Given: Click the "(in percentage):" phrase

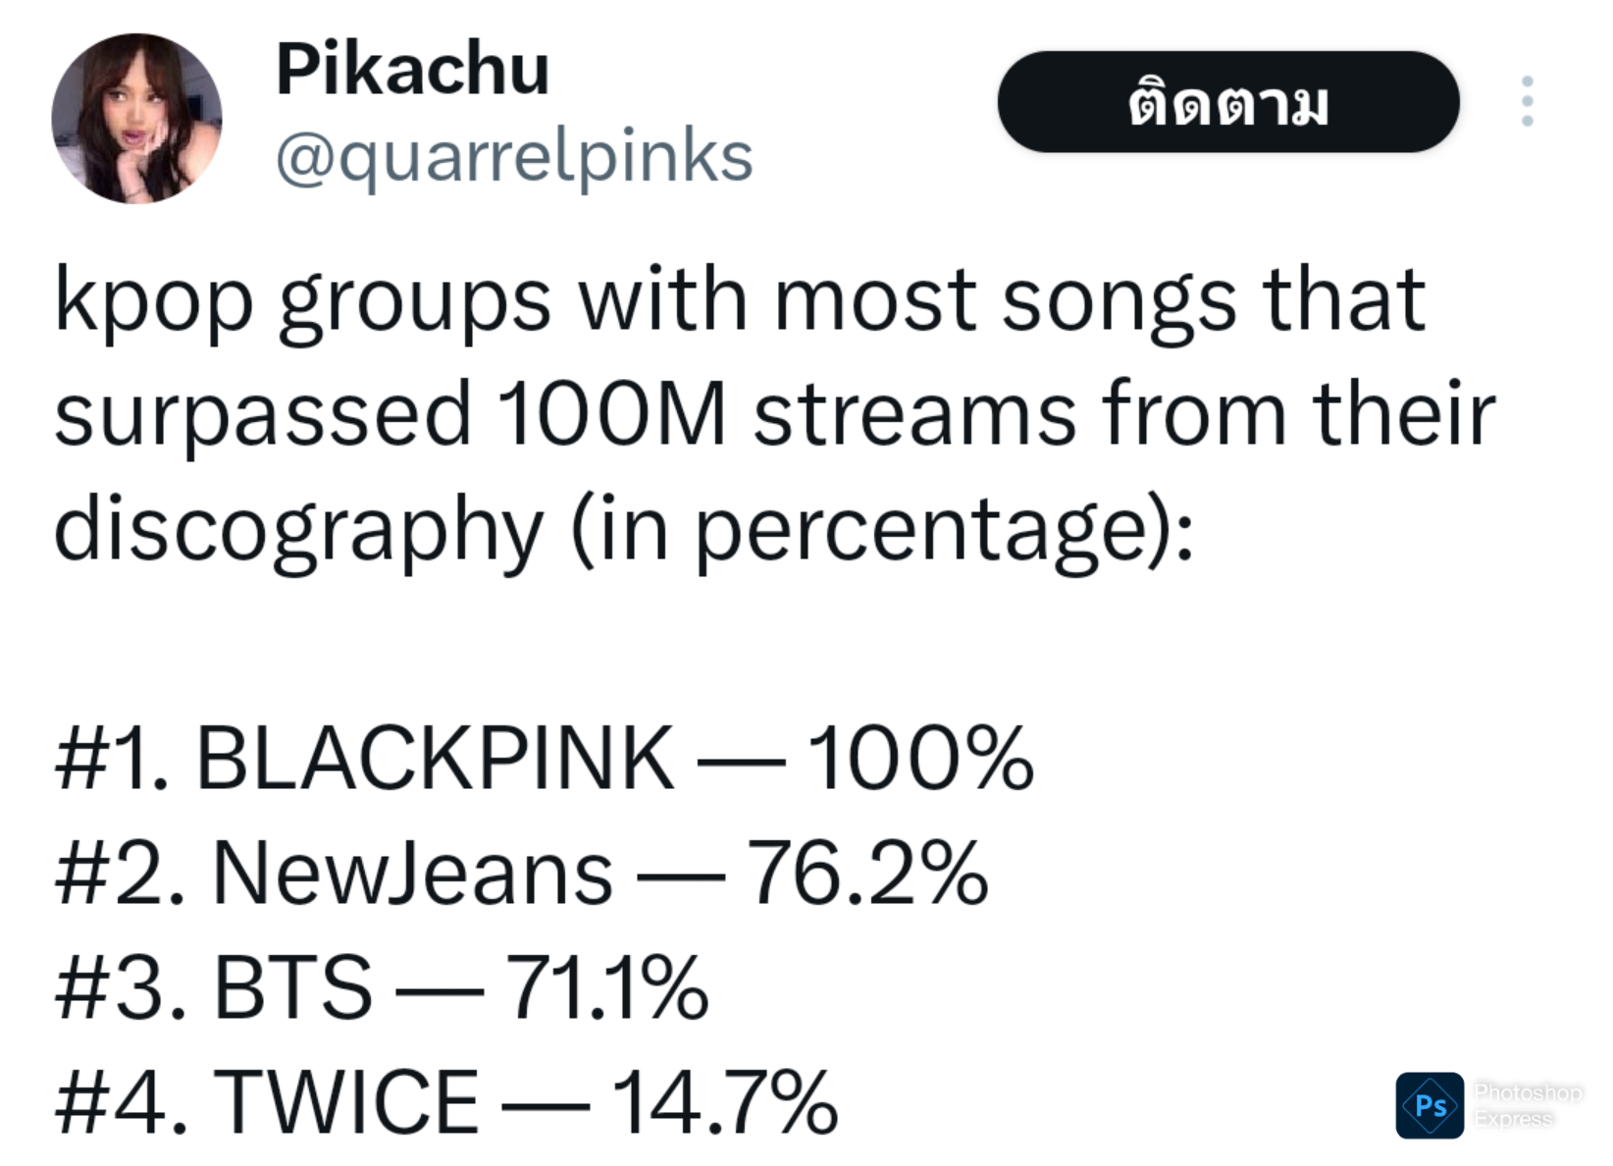Looking at the screenshot, I should (x=882, y=530).
